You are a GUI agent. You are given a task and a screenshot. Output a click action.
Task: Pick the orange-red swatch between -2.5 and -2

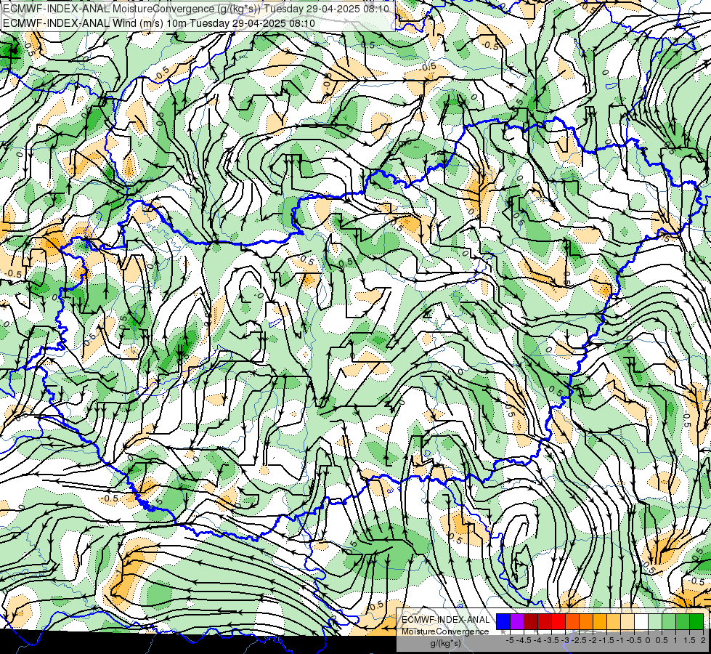(572, 621)
